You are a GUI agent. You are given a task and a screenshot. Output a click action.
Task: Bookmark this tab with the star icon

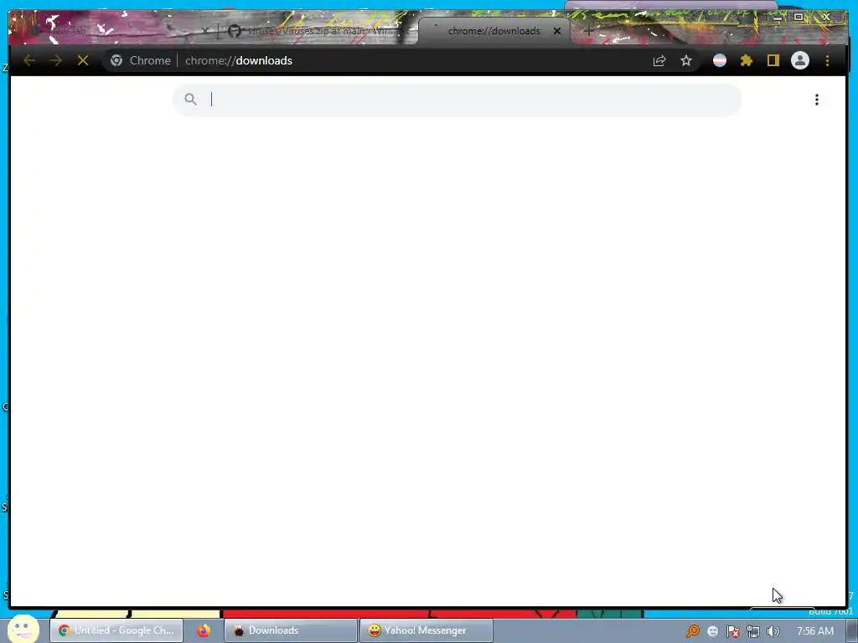coord(686,60)
